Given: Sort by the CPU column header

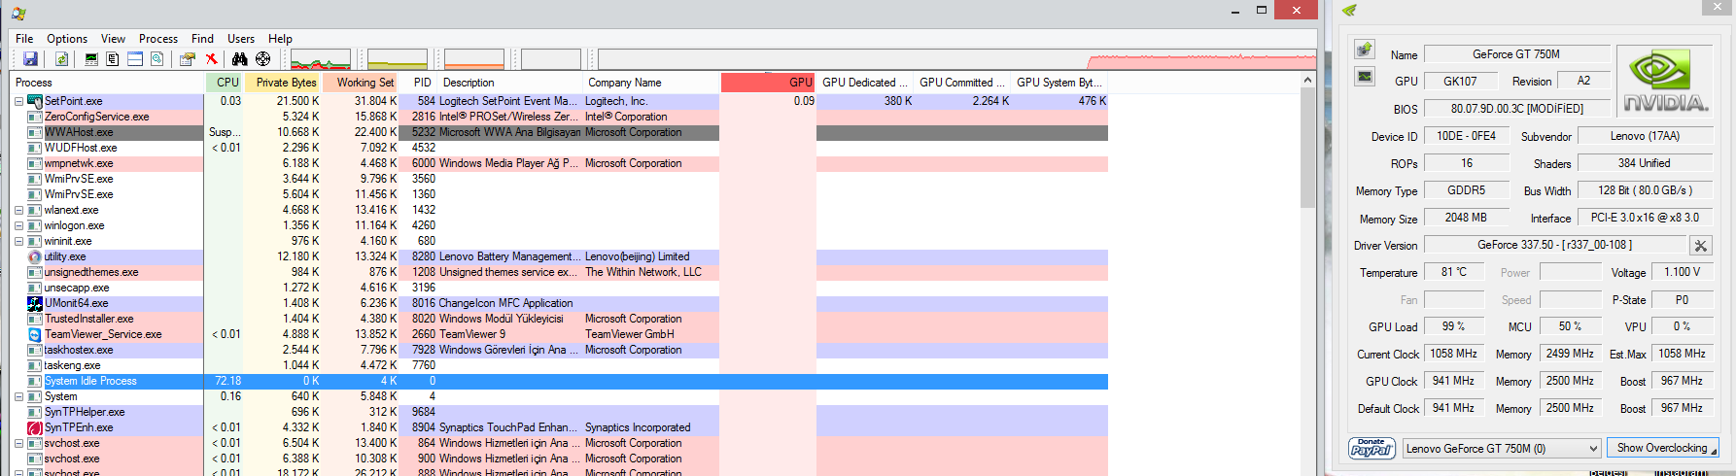Looking at the screenshot, I should pyautogui.click(x=225, y=83).
